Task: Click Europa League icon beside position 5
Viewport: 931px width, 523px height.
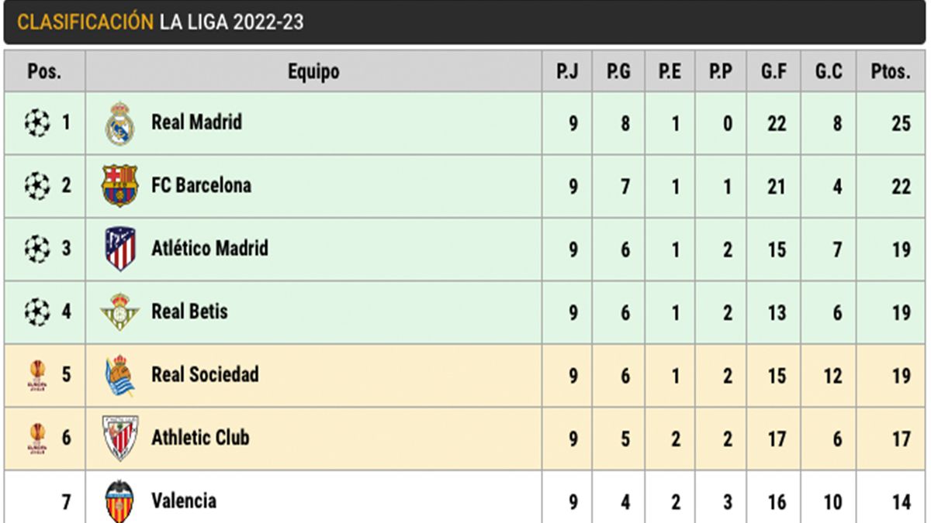Action: tap(36, 375)
